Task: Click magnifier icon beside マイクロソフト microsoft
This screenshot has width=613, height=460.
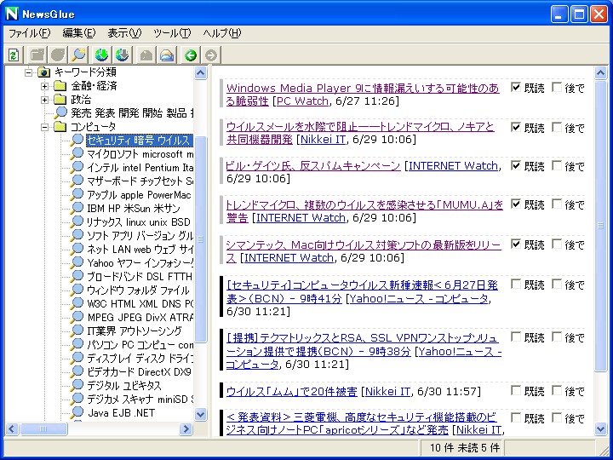Action: point(77,153)
